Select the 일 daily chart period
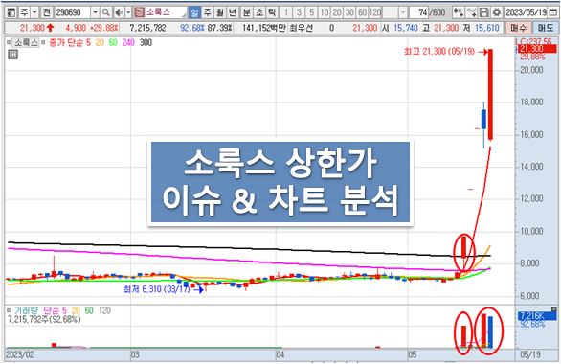Screen dimensions: 561x364 194,12
